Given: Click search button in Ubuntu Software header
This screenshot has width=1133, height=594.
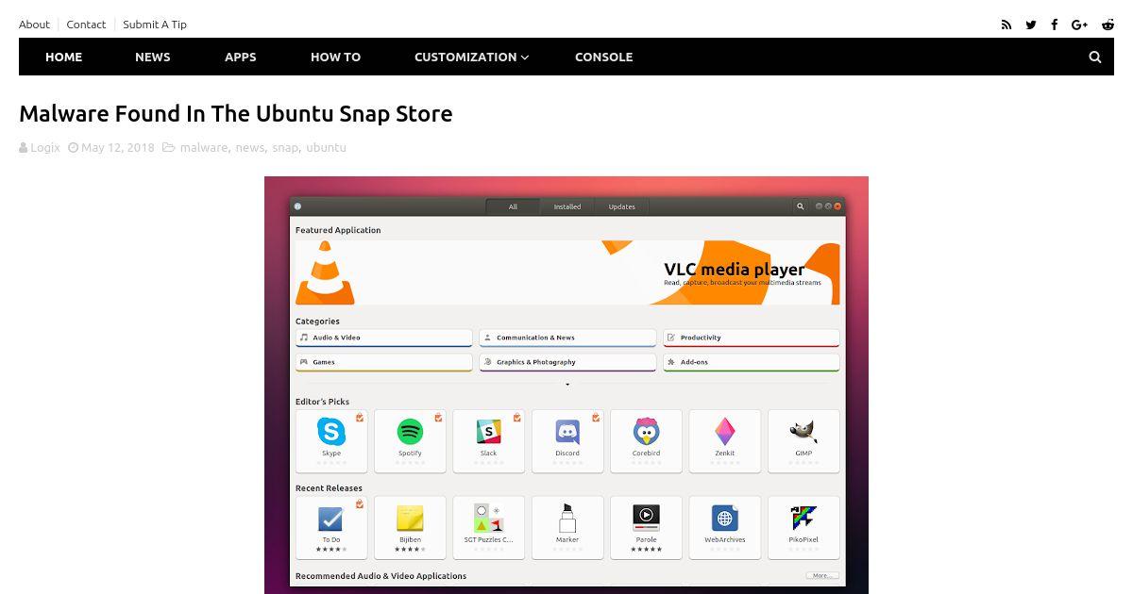Looking at the screenshot, I should pyautogui.click(x=801, y=206).
